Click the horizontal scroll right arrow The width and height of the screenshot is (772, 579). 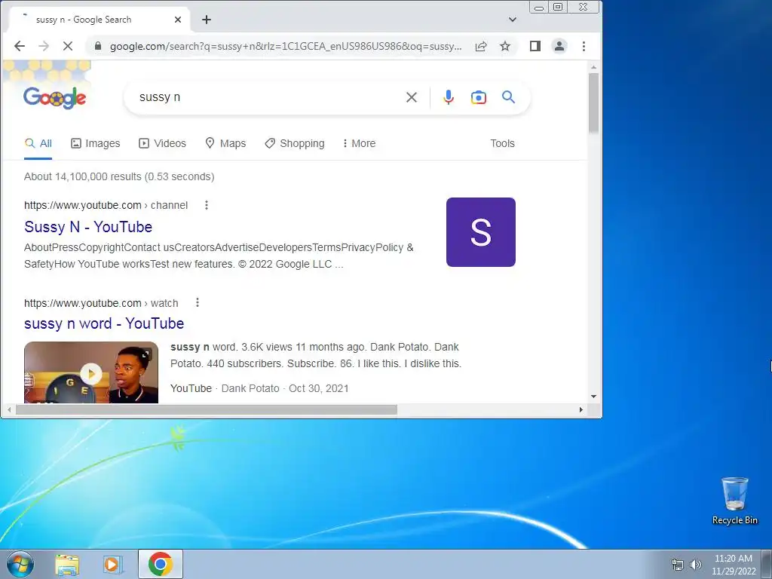pos(581,409)
